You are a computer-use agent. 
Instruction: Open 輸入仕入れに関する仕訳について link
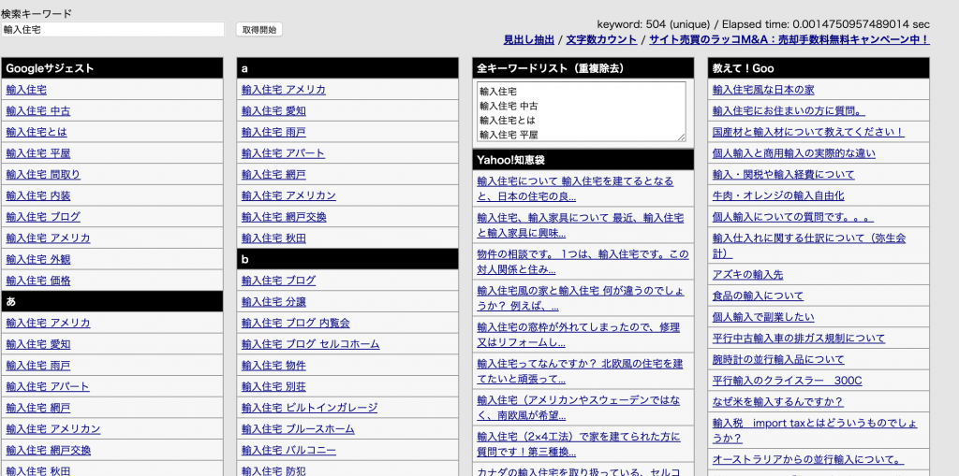[809, 245]
